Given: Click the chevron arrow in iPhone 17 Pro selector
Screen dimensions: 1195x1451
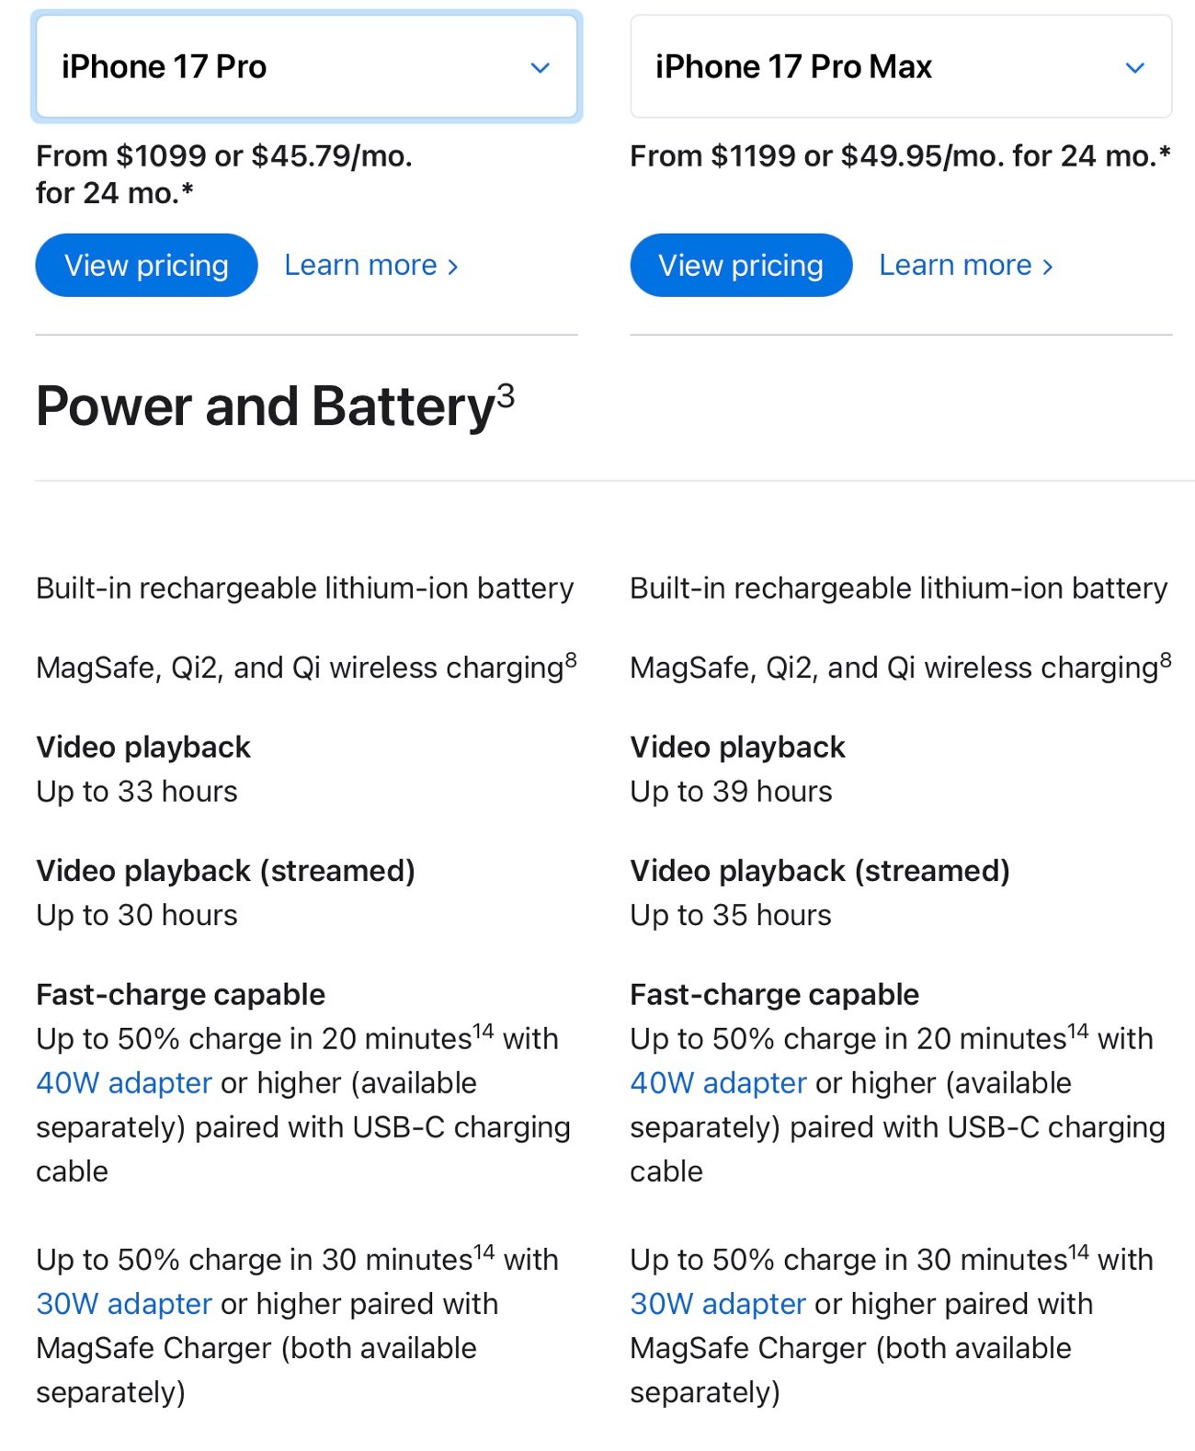Looking at the screenshot, I should click(541, 67).
